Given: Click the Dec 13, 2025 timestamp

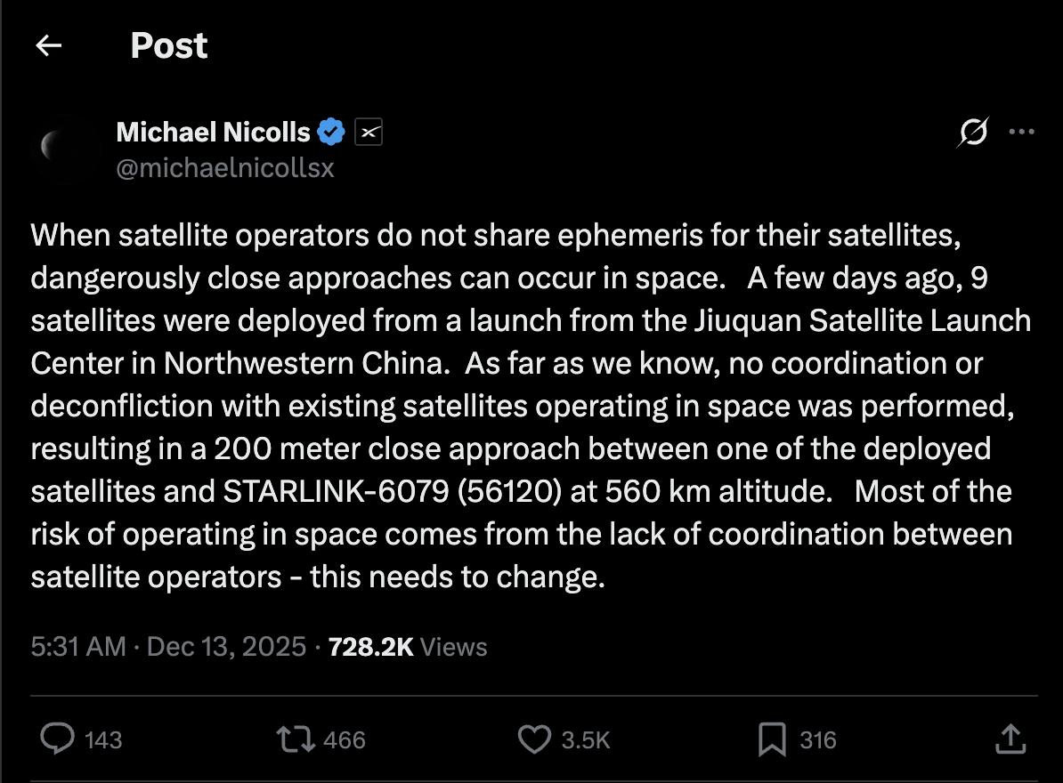Looking at the screenshot, I should (x=226, y=647).
